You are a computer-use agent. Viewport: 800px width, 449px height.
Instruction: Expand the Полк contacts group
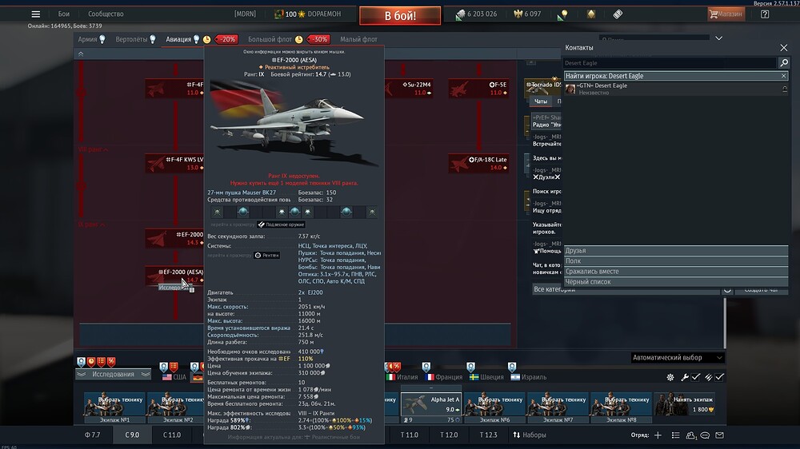[x=675, y=261]
